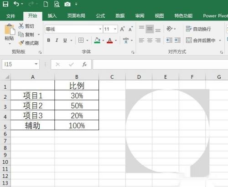
Task: Align text left
Action: pos(141,40)
